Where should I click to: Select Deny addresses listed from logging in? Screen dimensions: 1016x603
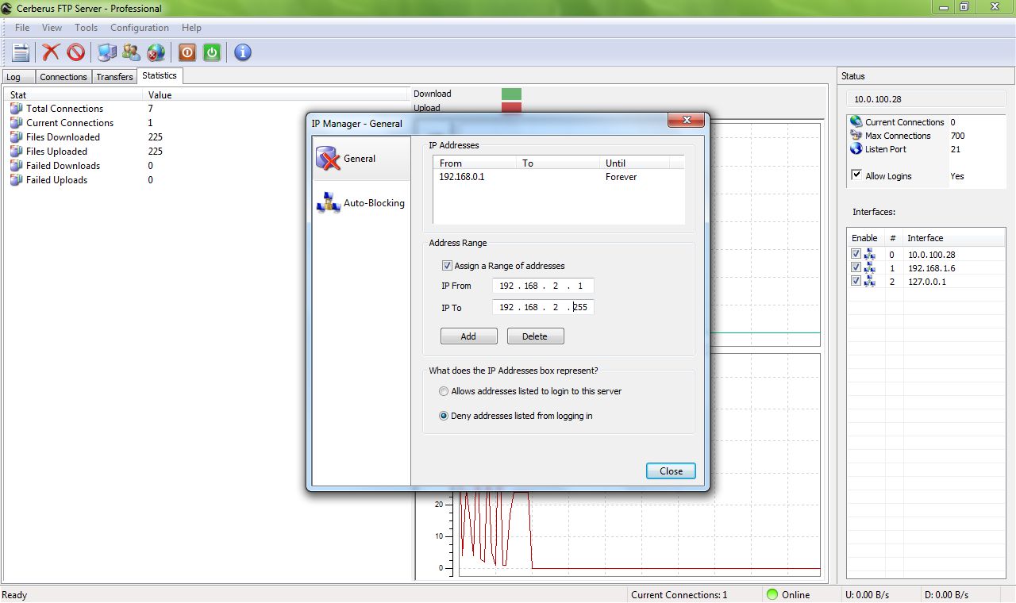tap(444, 416)
